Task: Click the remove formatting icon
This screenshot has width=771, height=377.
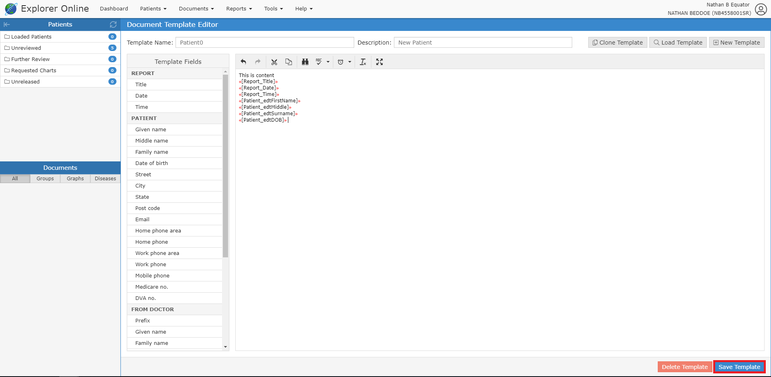Action: [x=363, y=62]
